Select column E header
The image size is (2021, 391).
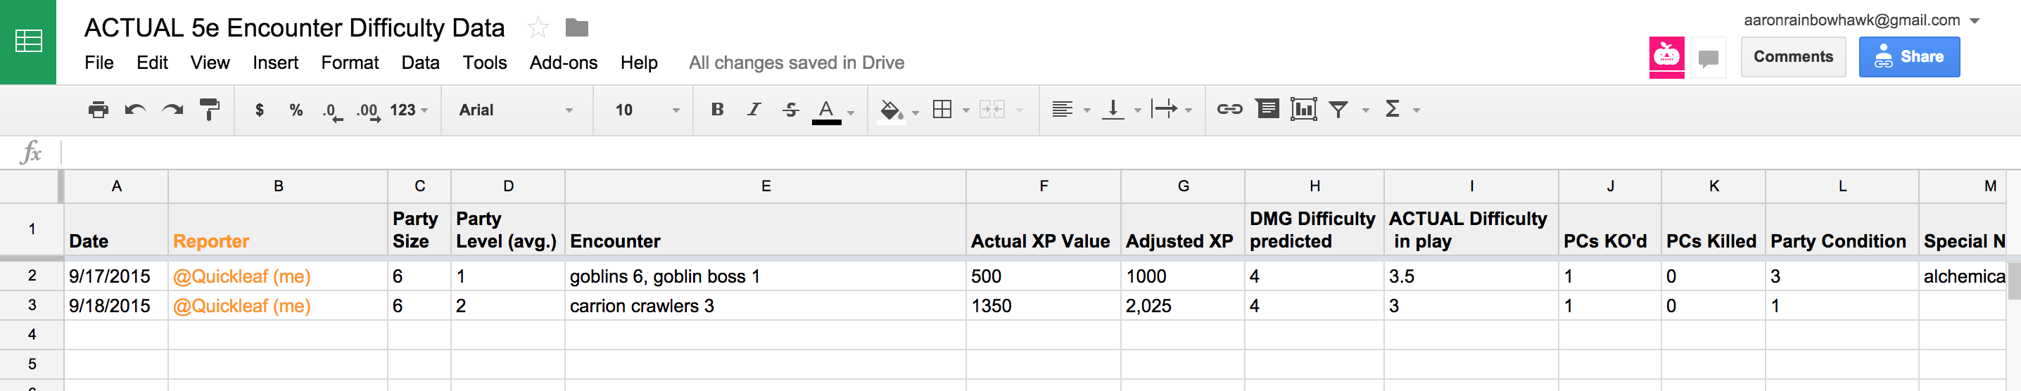766,186
